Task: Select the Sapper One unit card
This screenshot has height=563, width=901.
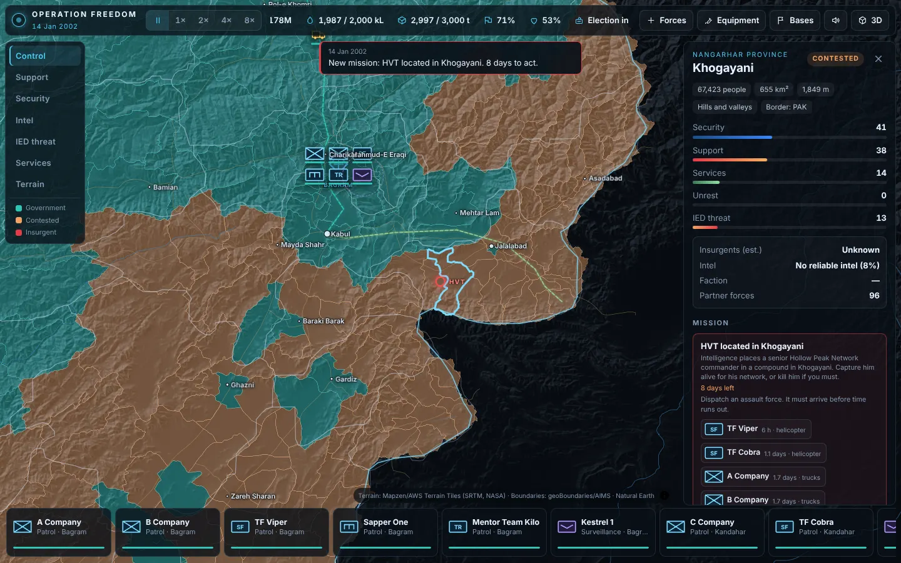Action: (x=385, y=532)
